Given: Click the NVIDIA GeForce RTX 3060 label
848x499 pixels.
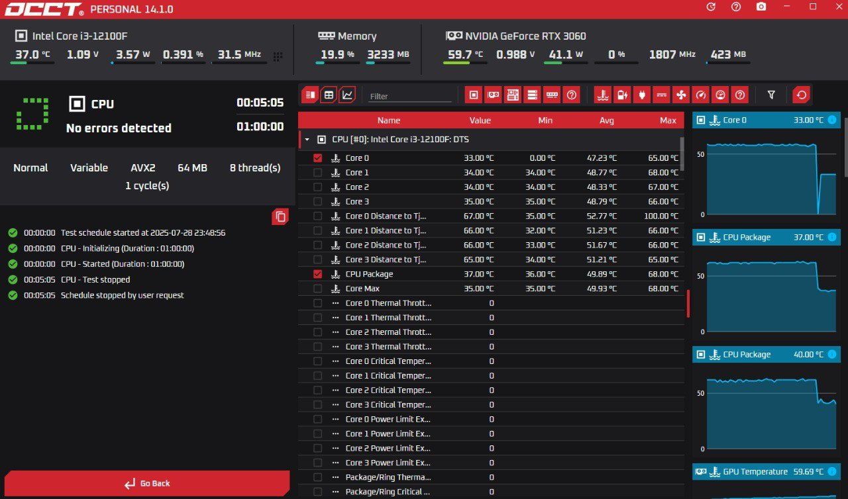Looking at the screenshot, I should (525, 36).
